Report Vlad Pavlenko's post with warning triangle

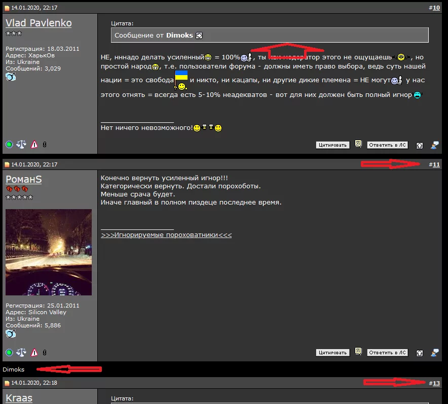click(34, 145)
